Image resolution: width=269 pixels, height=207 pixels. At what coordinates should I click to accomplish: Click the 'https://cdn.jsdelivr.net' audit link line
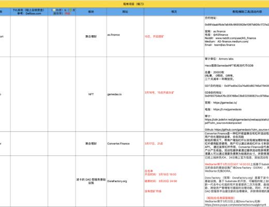tap(237, 120)
